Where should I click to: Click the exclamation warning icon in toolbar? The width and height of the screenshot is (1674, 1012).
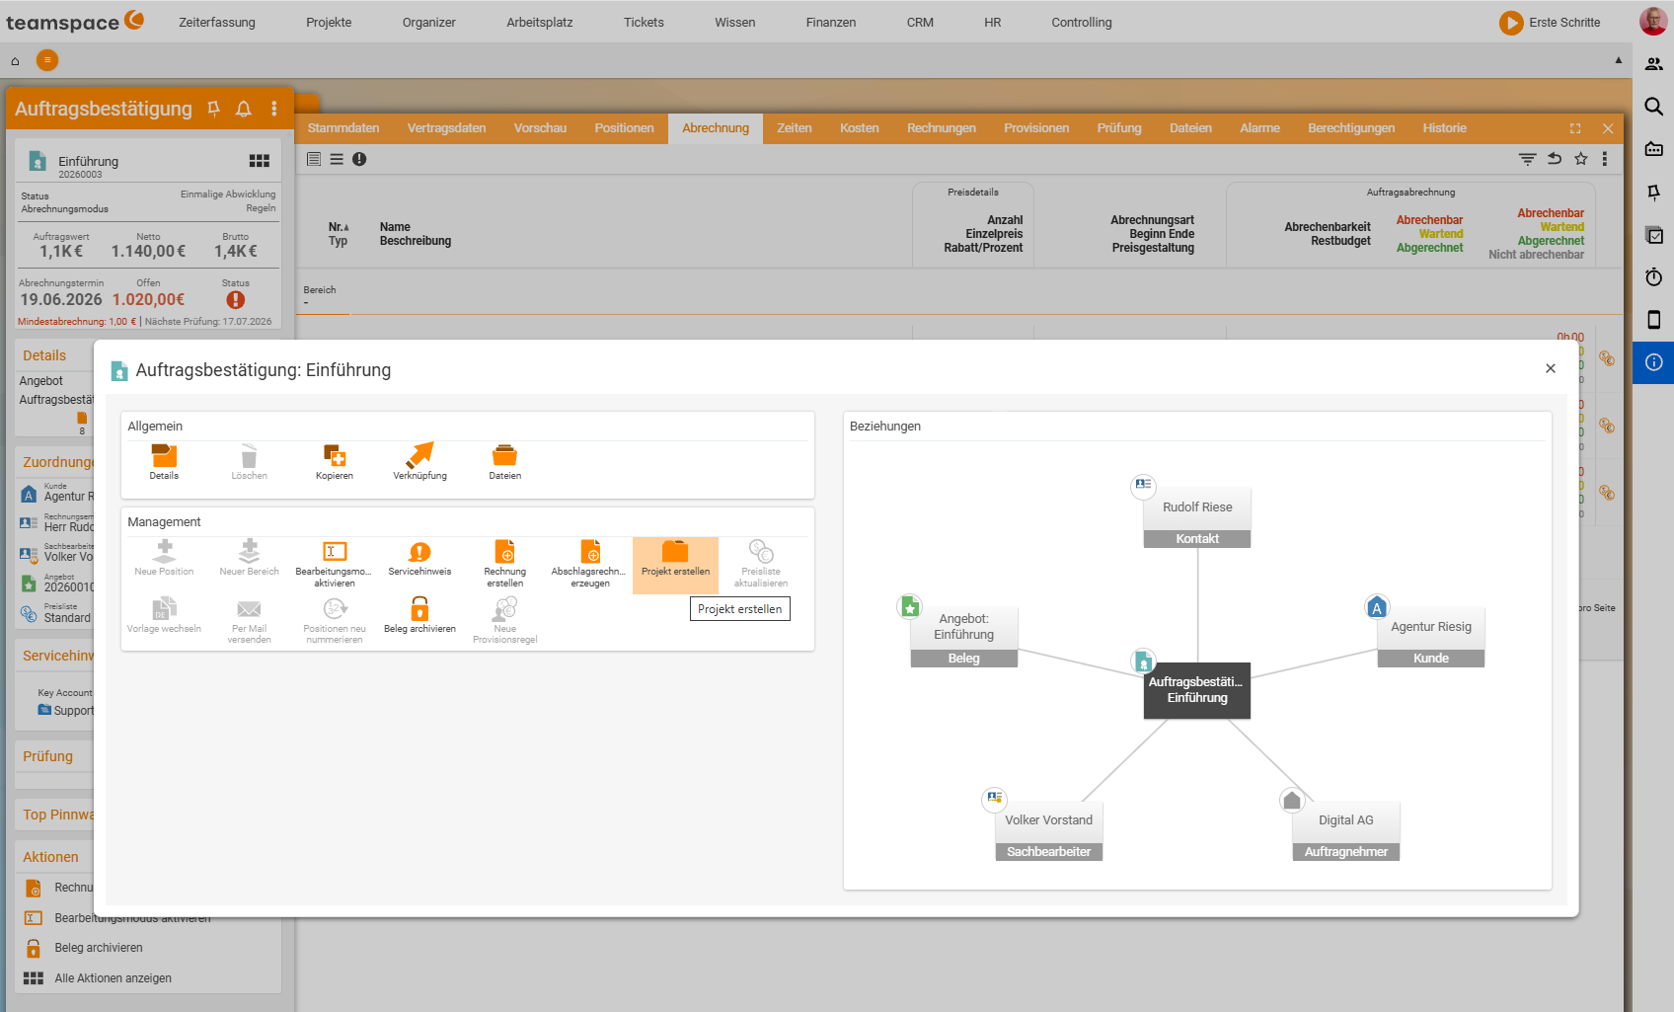pos(359,159)
